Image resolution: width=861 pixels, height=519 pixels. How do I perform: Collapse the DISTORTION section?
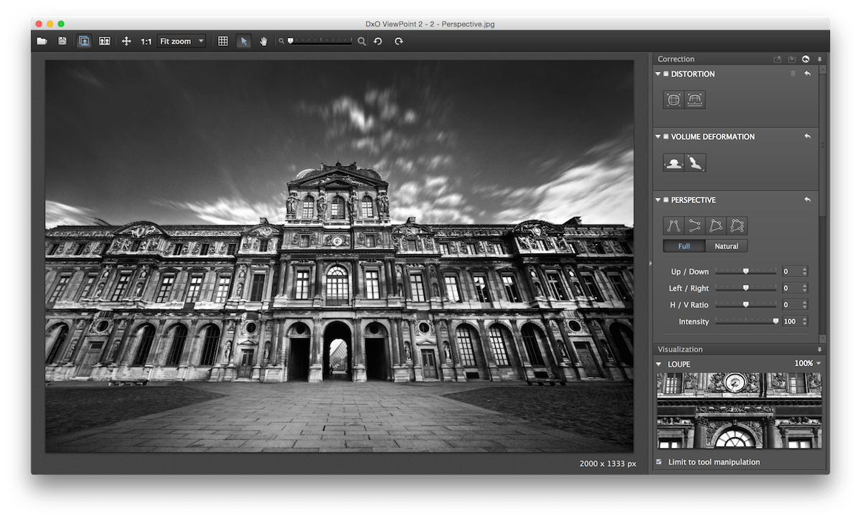click(658, 74)
